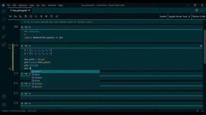Restart the Jupyter kernel
The height and width of the screenshot is (115, 206).
[x=26, y=16]
